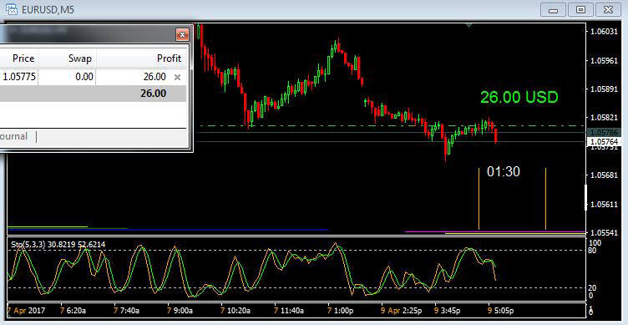Click the 9 Apr 2:25p time axis label

pyautogui.click(x=401, y=311)
